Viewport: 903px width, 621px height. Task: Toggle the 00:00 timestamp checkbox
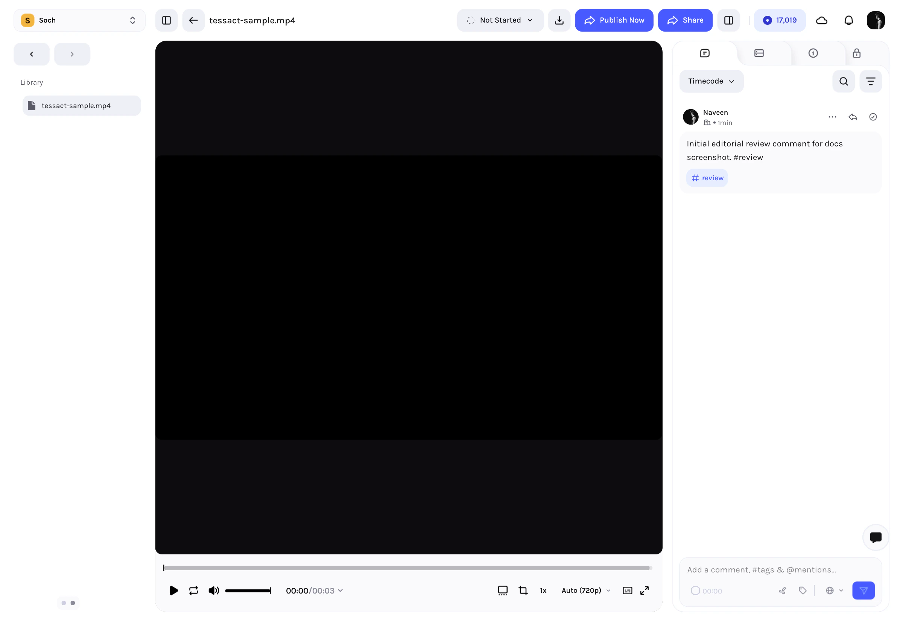695,591
